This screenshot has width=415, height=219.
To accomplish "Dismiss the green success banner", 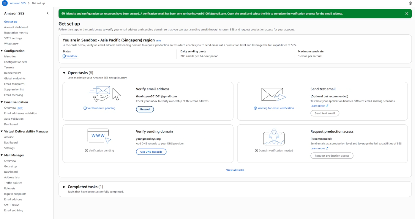I will 407,14.
